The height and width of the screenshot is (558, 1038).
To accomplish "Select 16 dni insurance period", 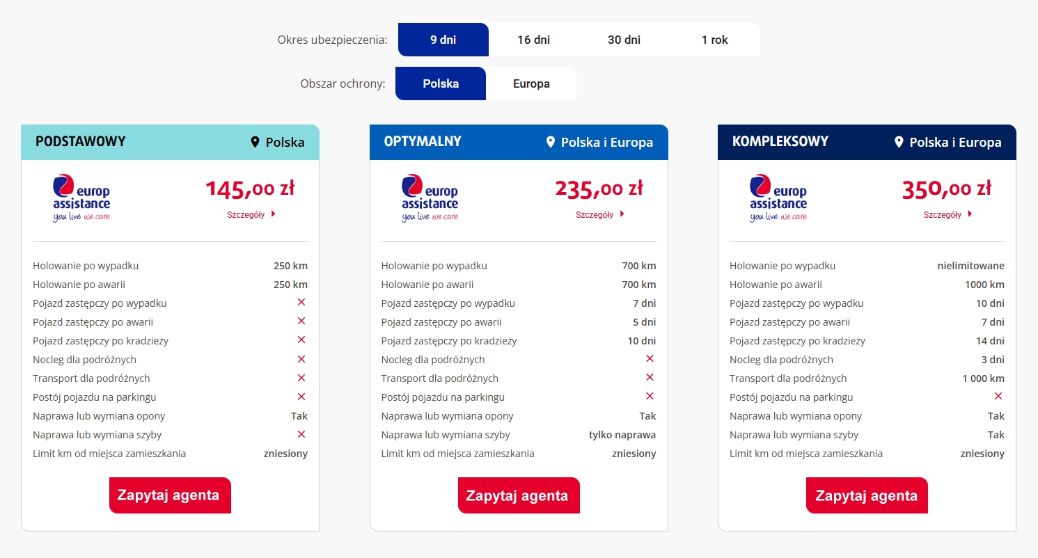I will click(x=534, y=40).
